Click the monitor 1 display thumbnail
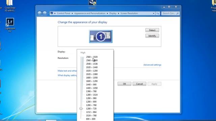 (x=101, y=37)
